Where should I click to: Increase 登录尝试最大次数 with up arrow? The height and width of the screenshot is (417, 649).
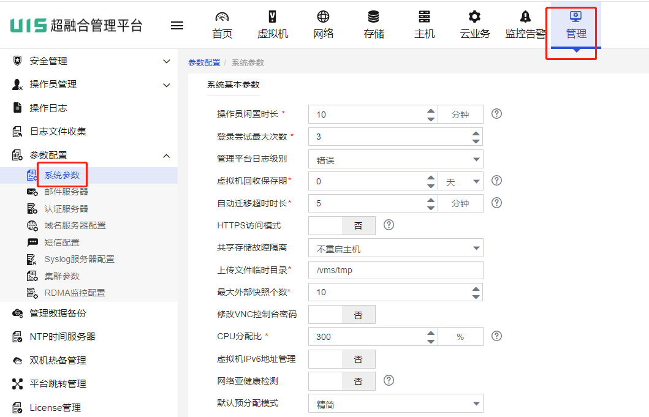pyautogui.click(x=476, y=133)
